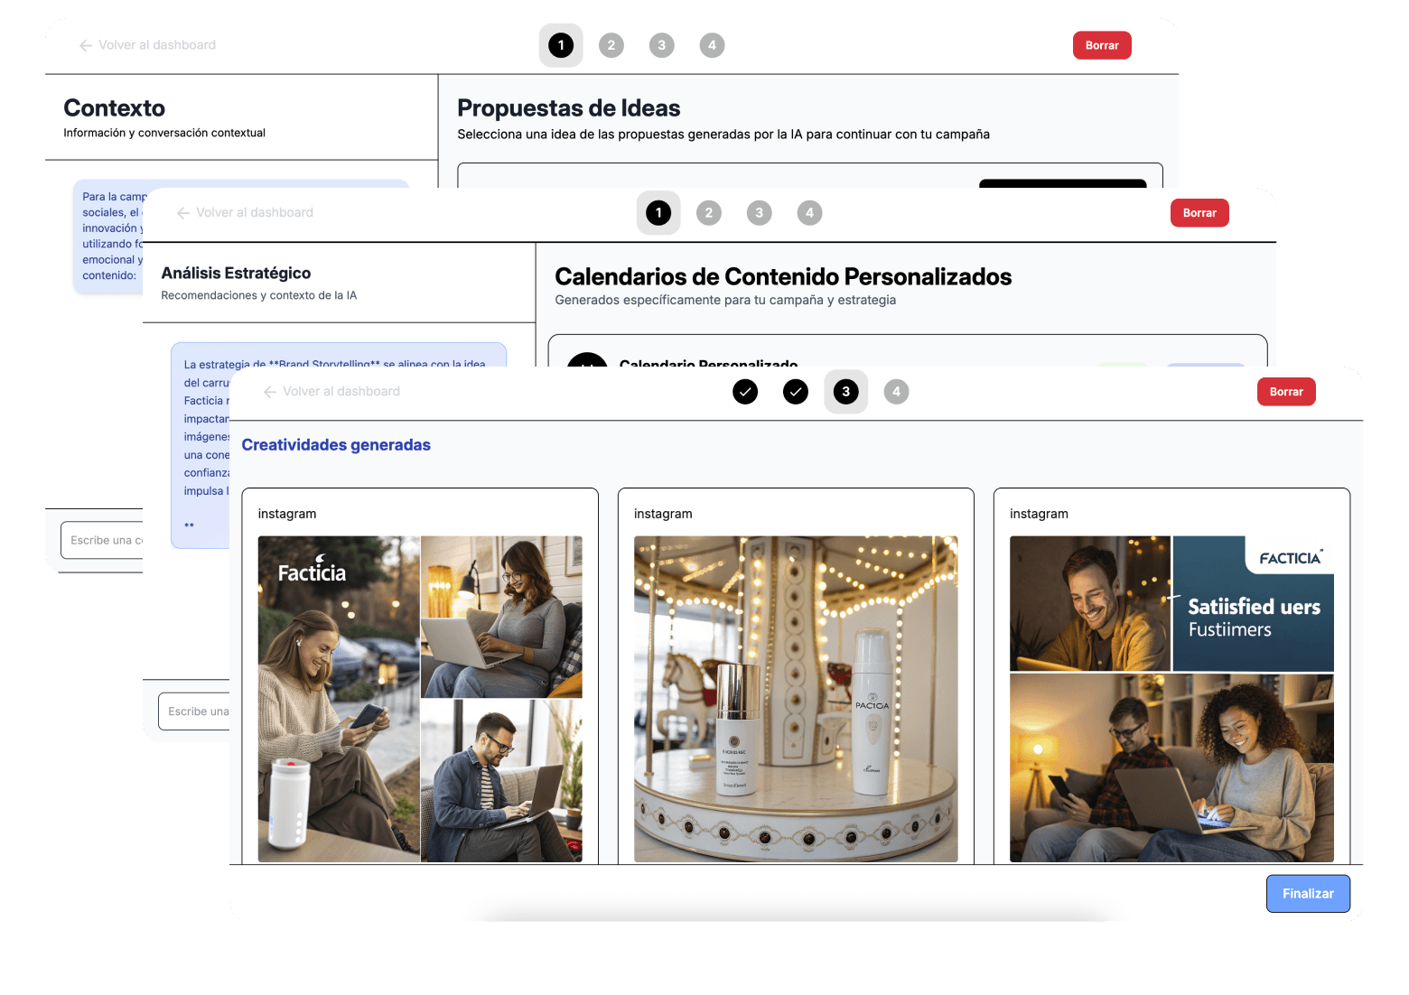
Task: Click back arrow in Calendarios de Contenido window
Action: pyautogui.click(x=183, y=213)
